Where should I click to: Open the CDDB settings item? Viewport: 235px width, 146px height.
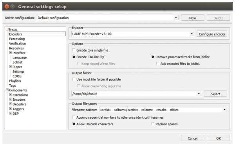[x=17, y=76]
